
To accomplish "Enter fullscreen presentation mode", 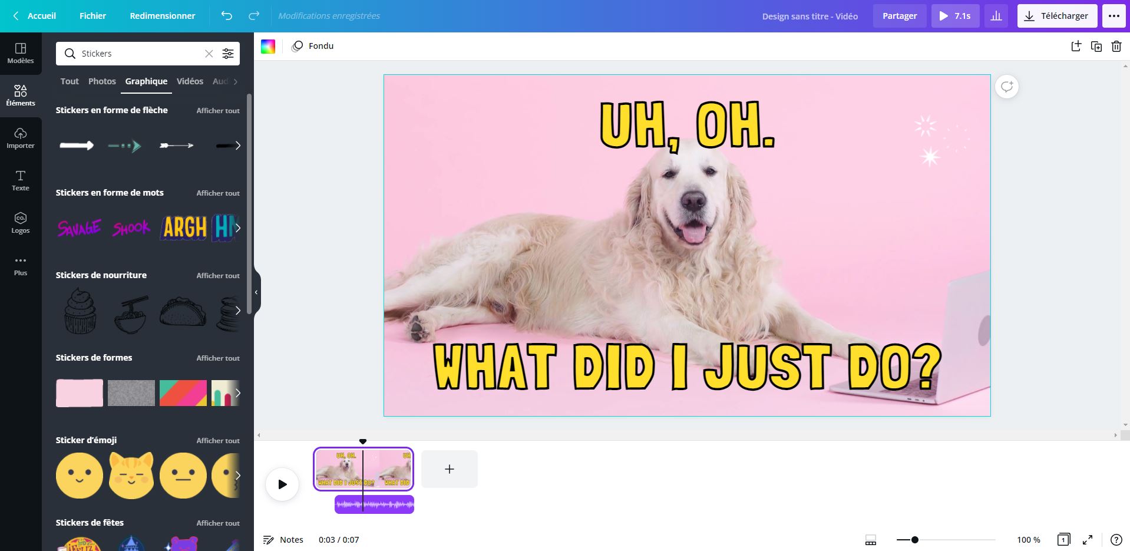I will click(x=1088, y=540).
